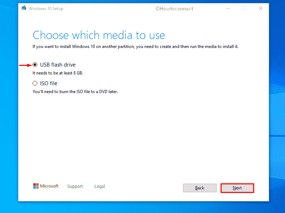Click the 'If you want to install Windows 10' description

(135, 47)
